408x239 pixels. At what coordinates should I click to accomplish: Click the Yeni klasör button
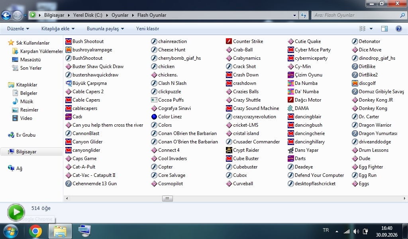click(147, 29)
